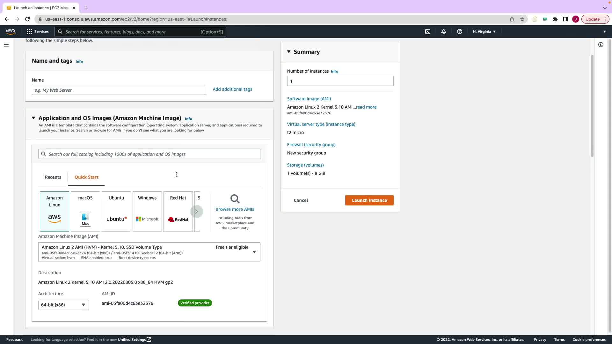Image resolution: width=612 pixels, height=344 pixels.
Task: Open the N. Virginia region menu
Action: (x=484, y=32)
